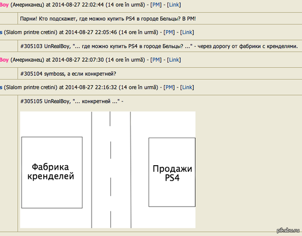The height and width of the screenshot is (236, 302).
Task: Open the Link permalink of the 22:16:32 post
Action: pos(187,87)
